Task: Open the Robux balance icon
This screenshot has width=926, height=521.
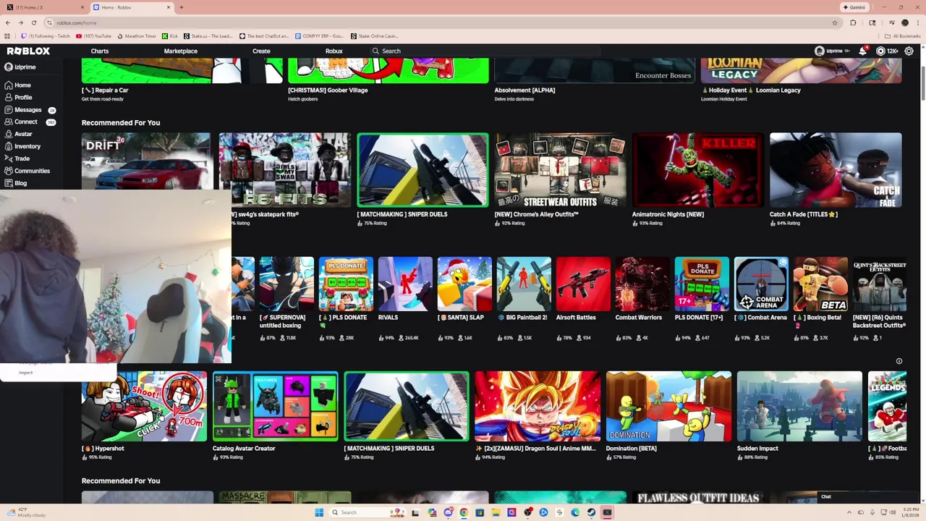Action: point(880,51)
